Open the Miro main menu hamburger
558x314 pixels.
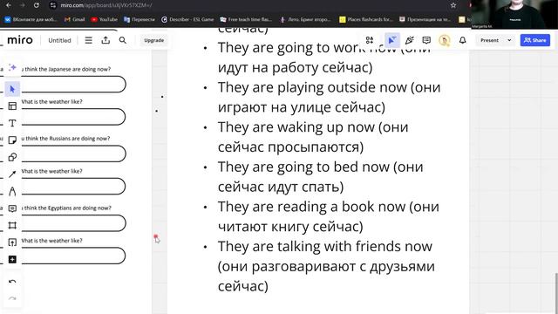(89, 40)
